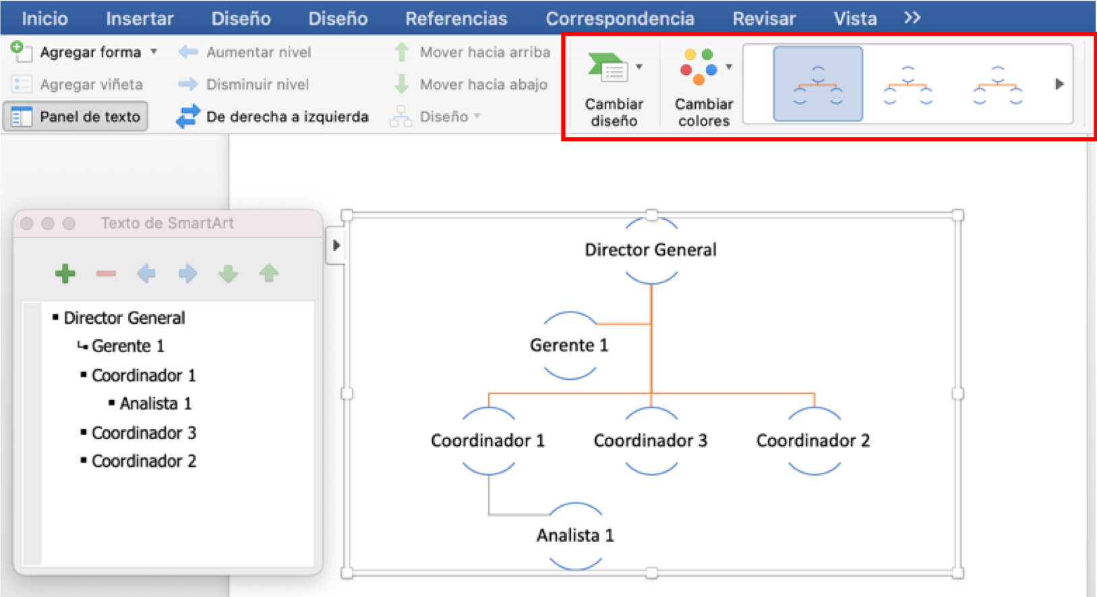Click top-center resize handle of SmartArt frame
Image resolution: width=1097 pixels, height=597 pixels.
(651, 215)
